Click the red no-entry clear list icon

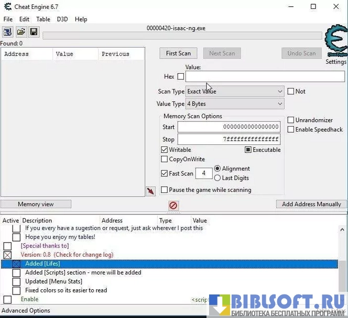173,206
